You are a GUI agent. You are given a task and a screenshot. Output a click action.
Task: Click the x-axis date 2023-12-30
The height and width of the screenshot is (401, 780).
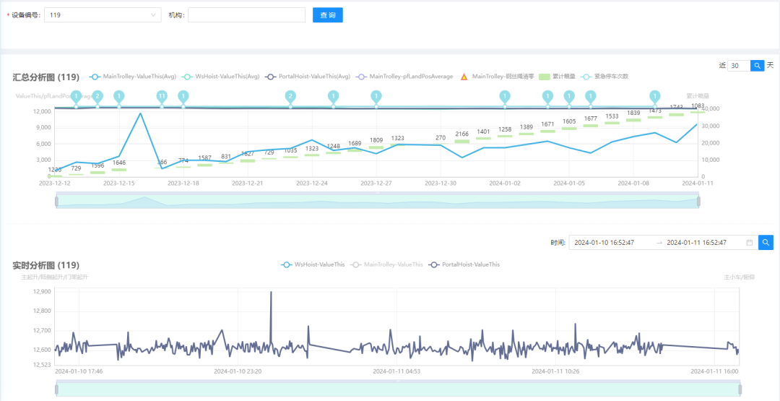click(x=441, y=183)
